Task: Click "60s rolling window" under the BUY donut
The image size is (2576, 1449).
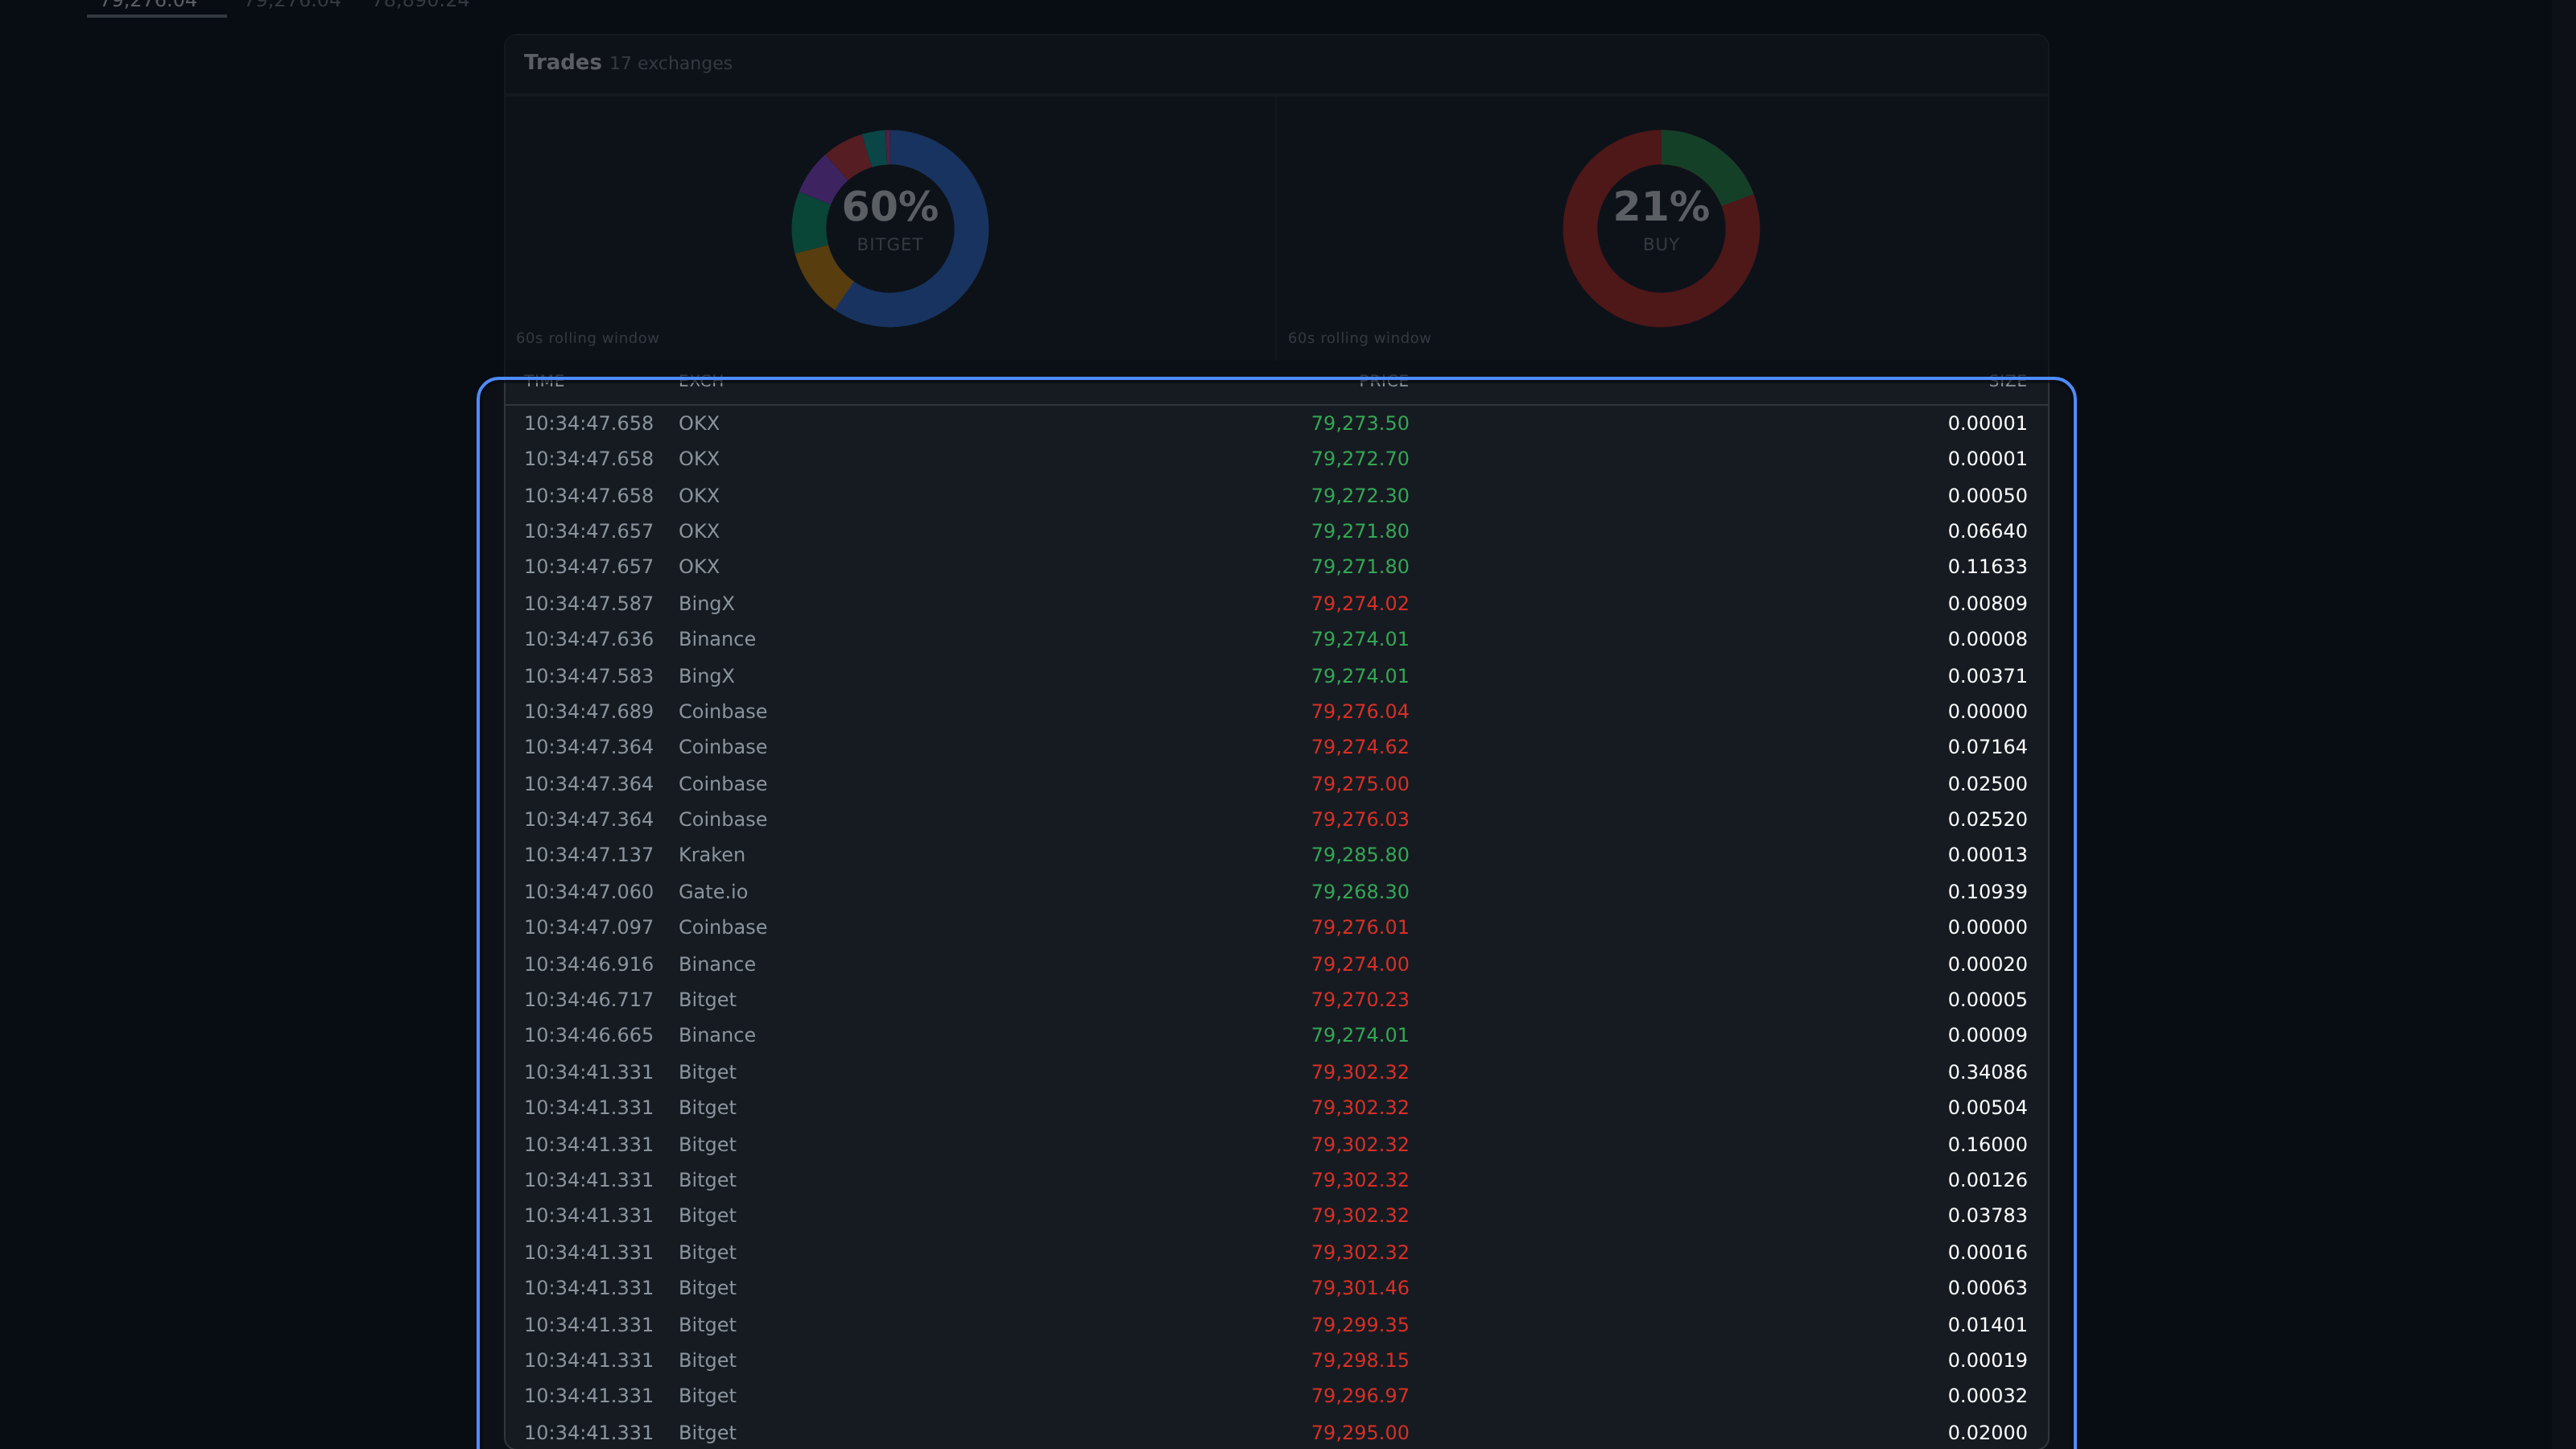Action: [x=1359, y=338]
